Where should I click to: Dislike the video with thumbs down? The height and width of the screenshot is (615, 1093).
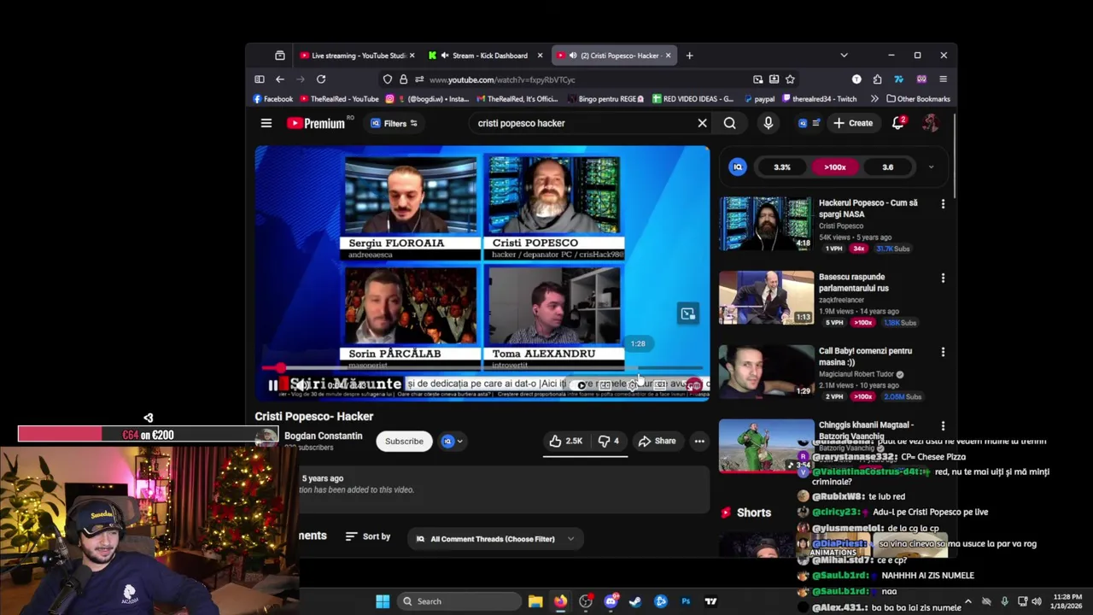pyautogui.click(x=608, y=441)
